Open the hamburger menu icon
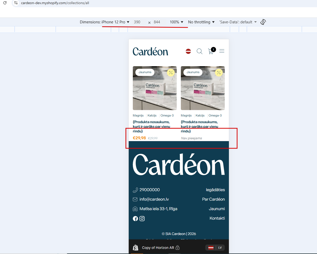Image resolution: width=317 pixels, height=254 pixels. tap(222, 51)
